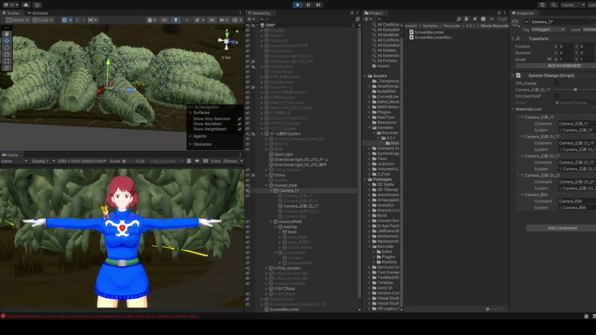The height and width of the screenshot is (335, 596).
Task: Toggle the Stats button in Game view
Action: coord(216,161)
